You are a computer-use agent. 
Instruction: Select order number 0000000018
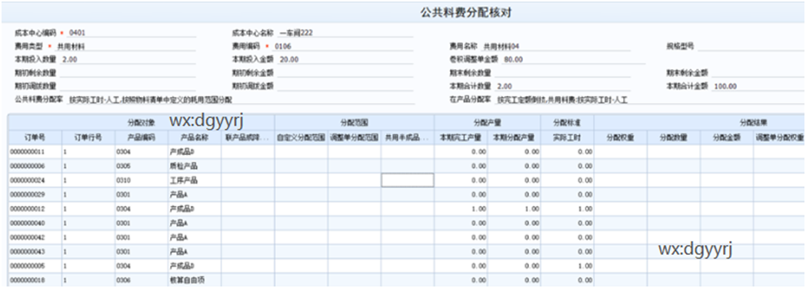pos(35,280)
